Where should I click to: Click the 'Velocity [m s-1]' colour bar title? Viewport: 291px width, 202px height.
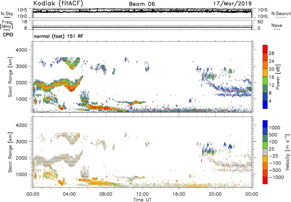pyautogui.click(x=287, y=152)
